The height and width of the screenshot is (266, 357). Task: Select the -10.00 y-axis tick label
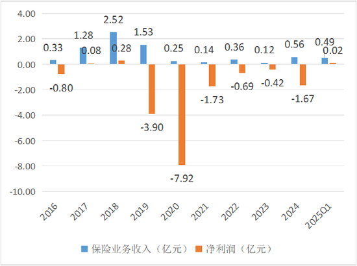click(x=23, y=191)
